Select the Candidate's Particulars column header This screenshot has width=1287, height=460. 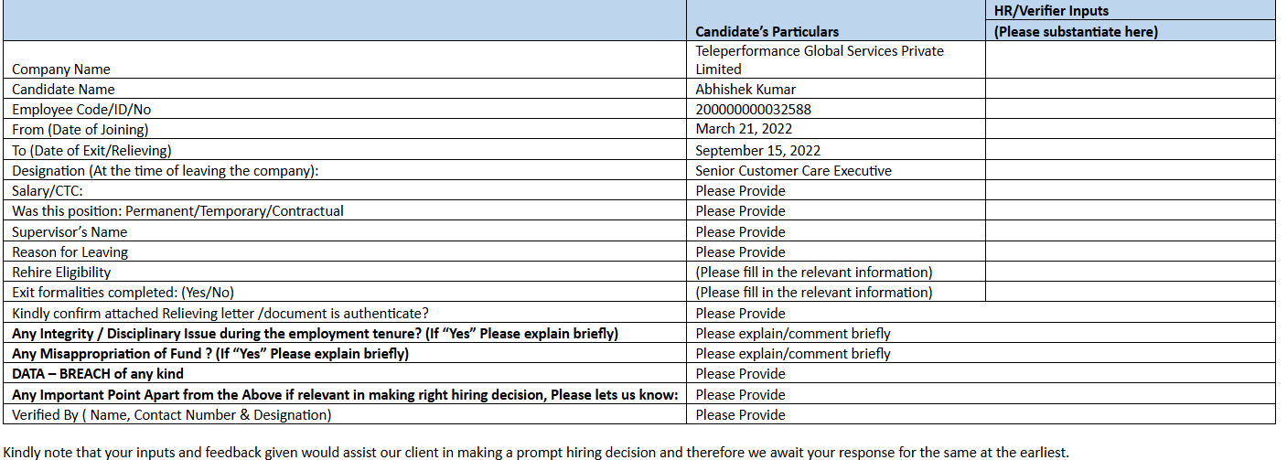point(767,31)
